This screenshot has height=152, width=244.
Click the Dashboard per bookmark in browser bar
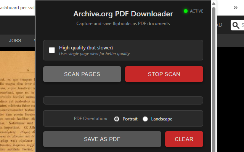(x=18, y=8)
